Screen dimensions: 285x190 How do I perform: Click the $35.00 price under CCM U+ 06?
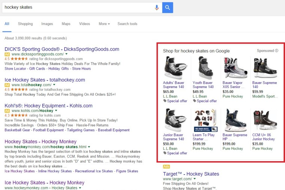coord(258,144)
